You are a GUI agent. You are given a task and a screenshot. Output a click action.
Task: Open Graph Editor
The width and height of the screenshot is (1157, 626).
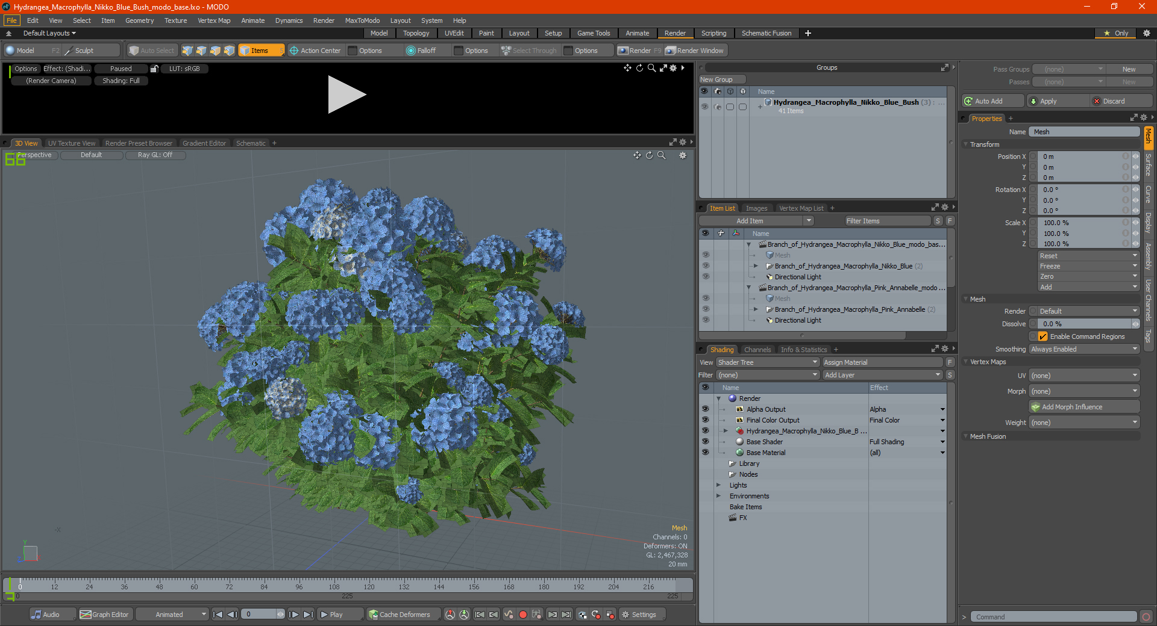coord(104,615)
